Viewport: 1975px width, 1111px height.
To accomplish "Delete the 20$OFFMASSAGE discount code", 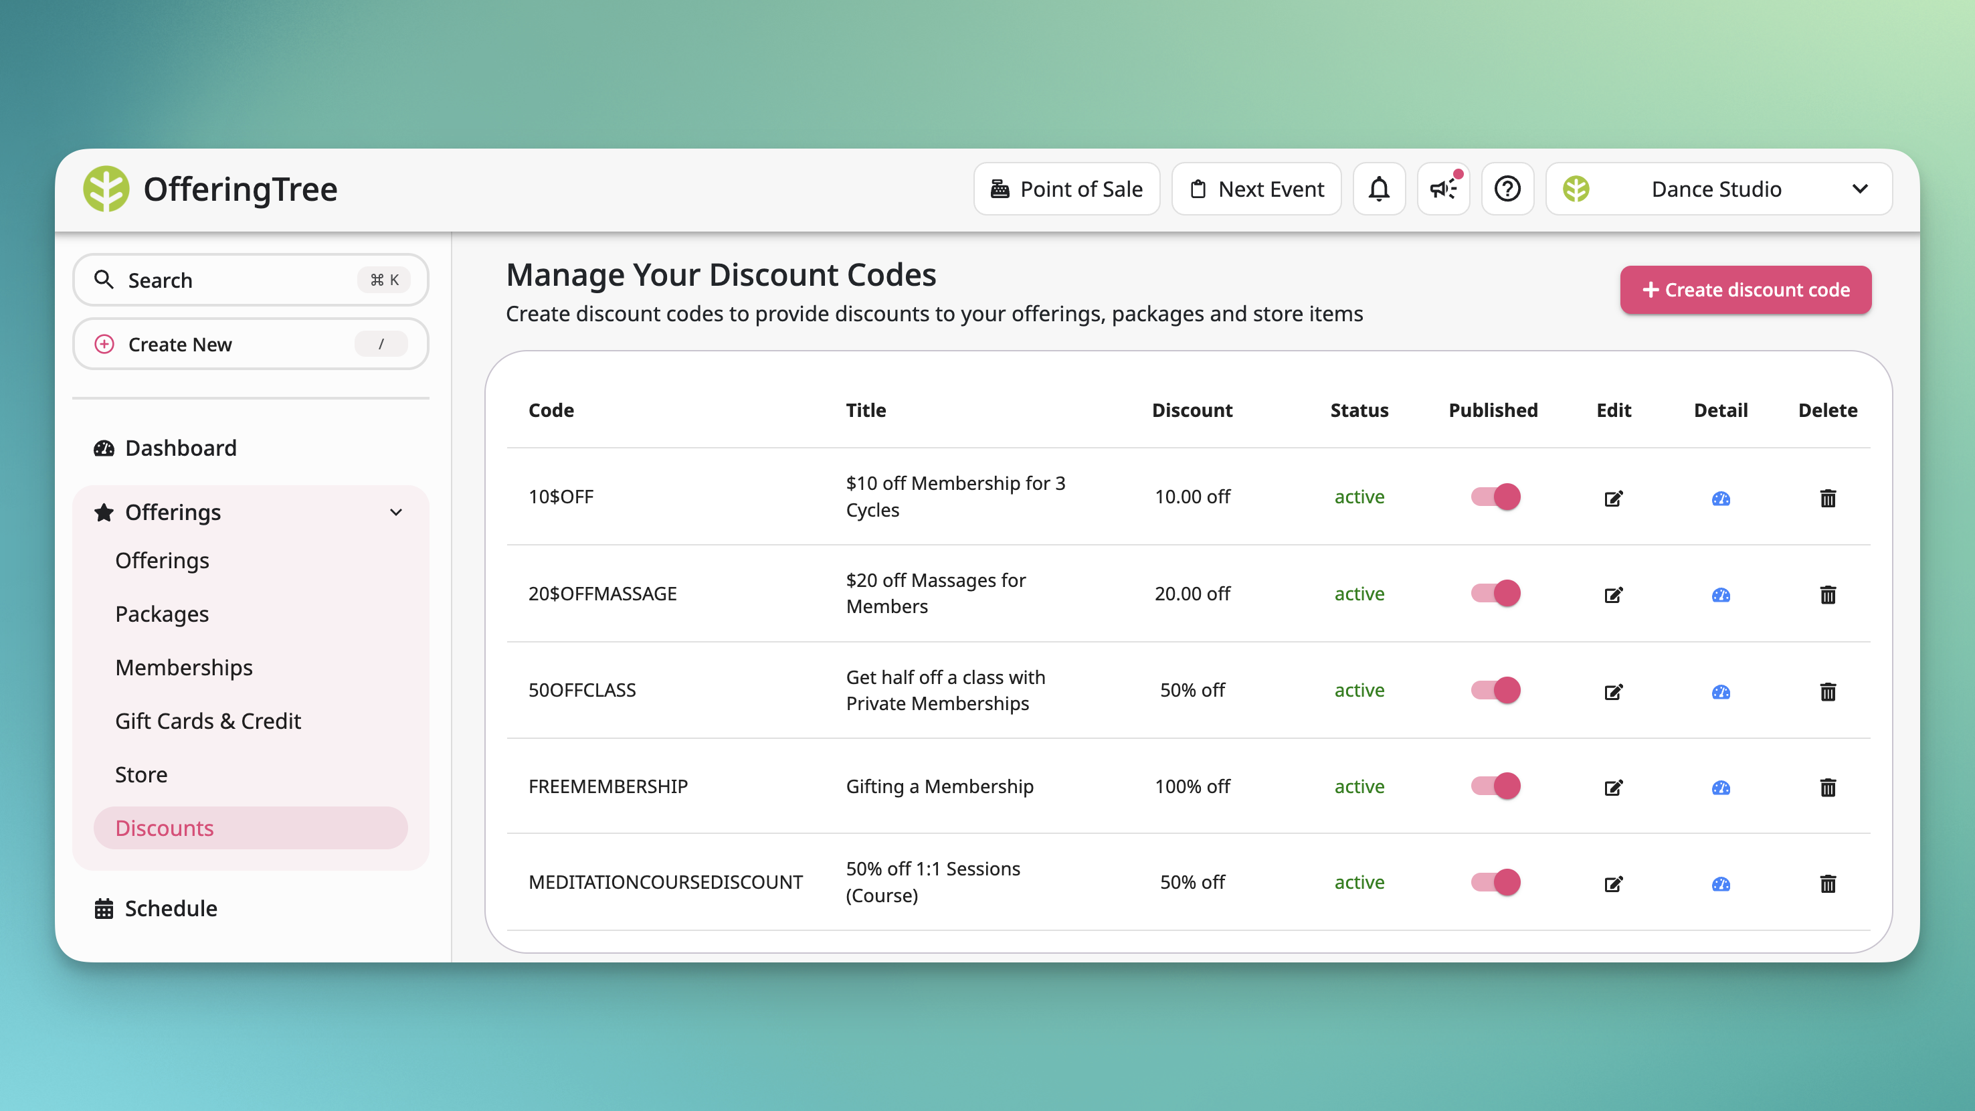I will click(1828, 595).
